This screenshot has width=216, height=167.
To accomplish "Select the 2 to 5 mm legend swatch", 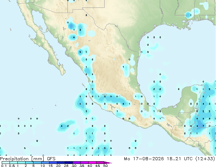I will (x=29, y=163).
